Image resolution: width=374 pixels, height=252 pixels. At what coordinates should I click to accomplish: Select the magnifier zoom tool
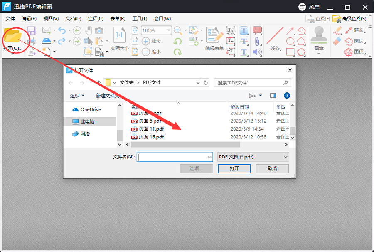point(177,30)
